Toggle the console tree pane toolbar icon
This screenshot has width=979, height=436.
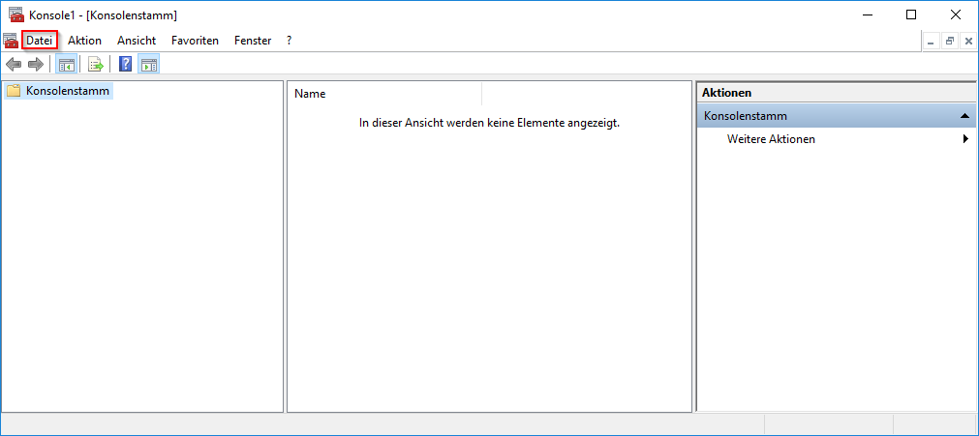(x=67, y=65)
